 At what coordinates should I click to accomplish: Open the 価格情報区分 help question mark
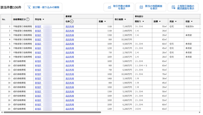(x=28, y=19)
